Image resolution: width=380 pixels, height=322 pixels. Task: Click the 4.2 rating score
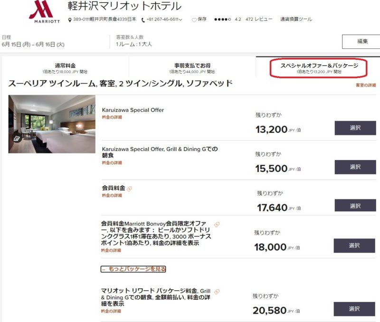click(238, 19)
